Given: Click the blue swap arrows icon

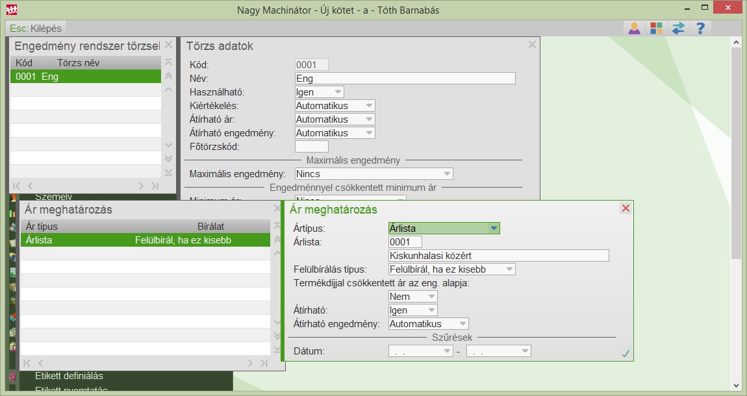Looking at the screenshot, I should 678,29.
